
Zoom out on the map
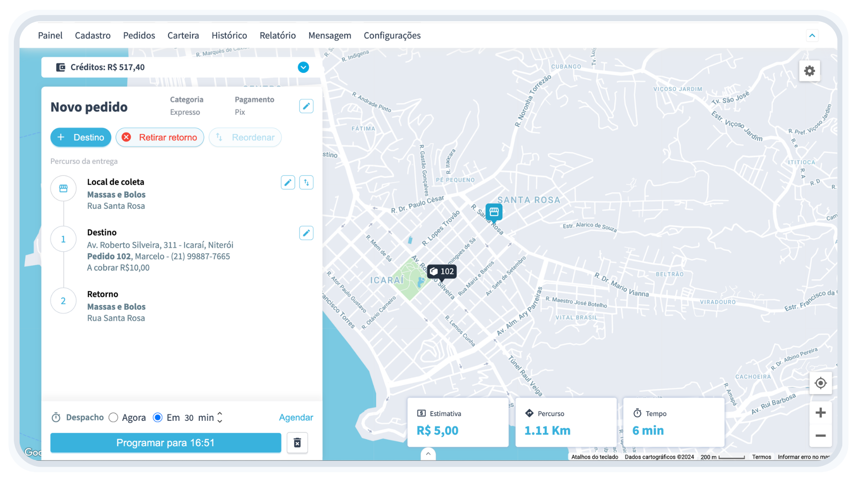pos(820,436)
